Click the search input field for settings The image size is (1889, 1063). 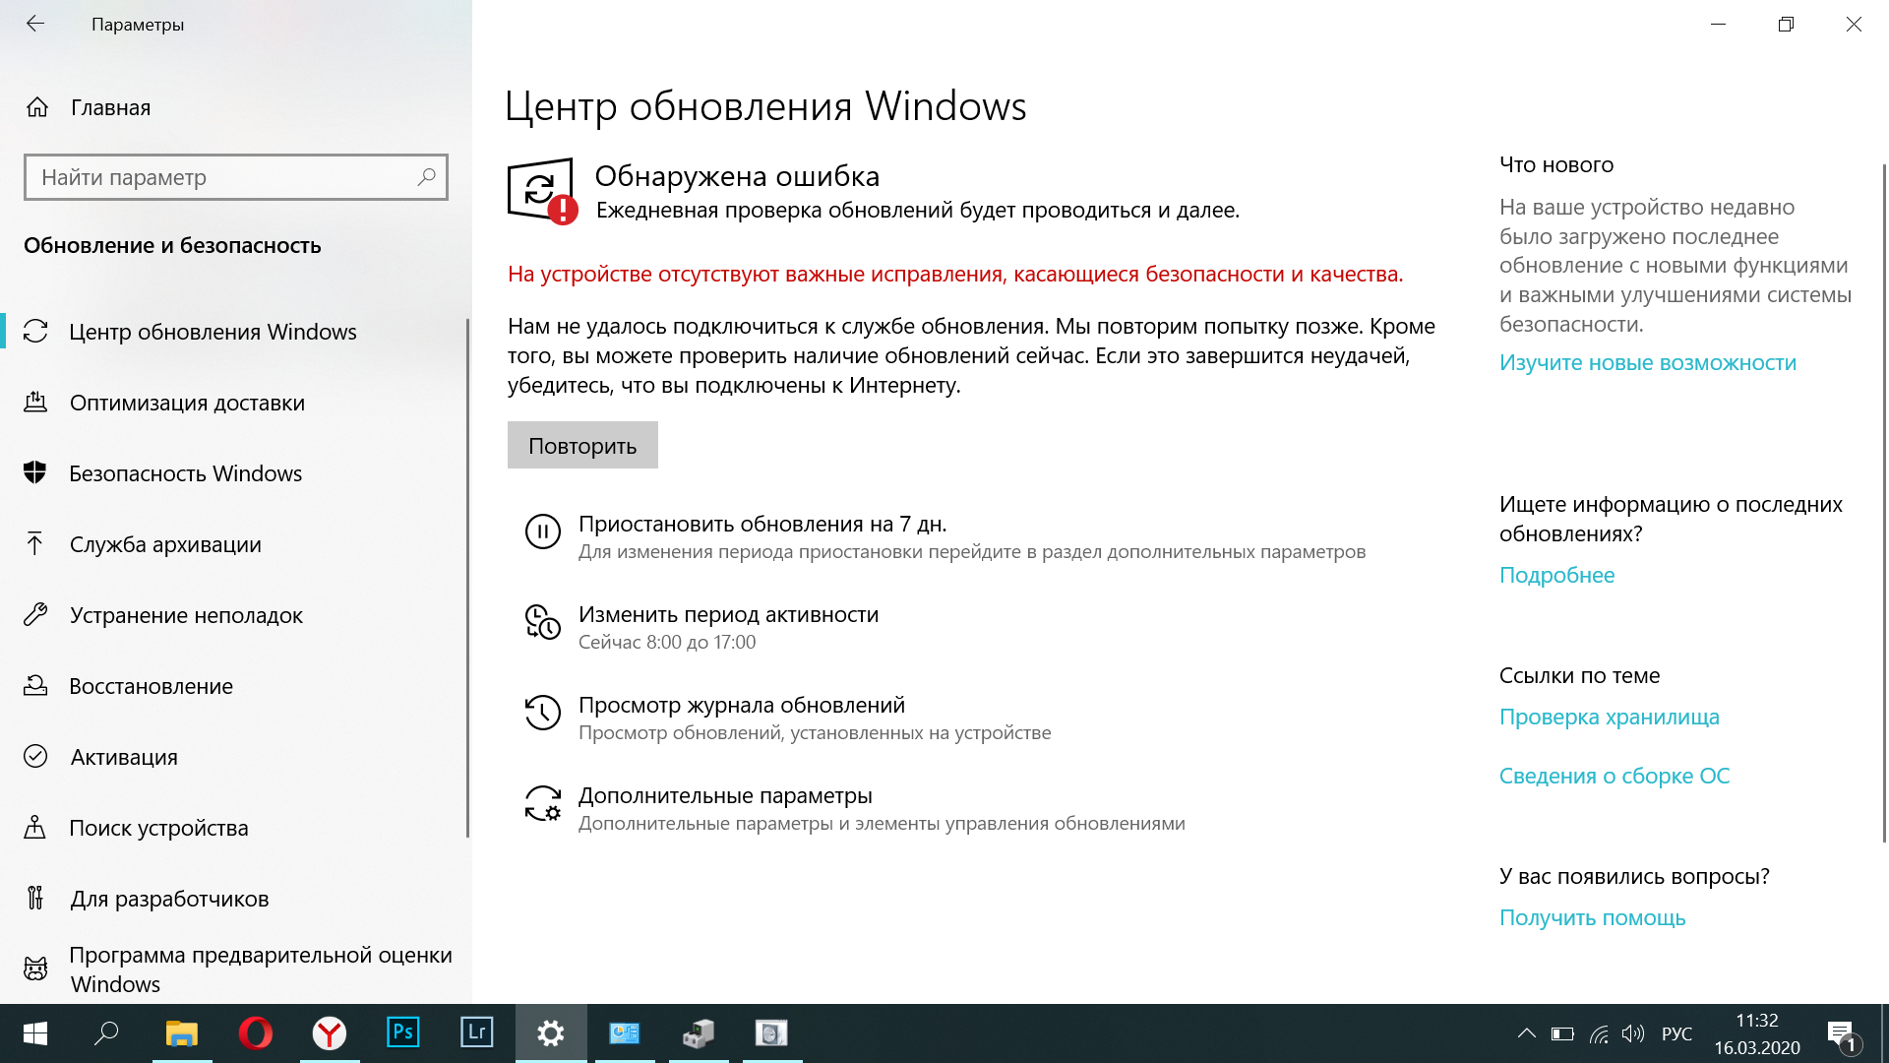click(235, 176)
